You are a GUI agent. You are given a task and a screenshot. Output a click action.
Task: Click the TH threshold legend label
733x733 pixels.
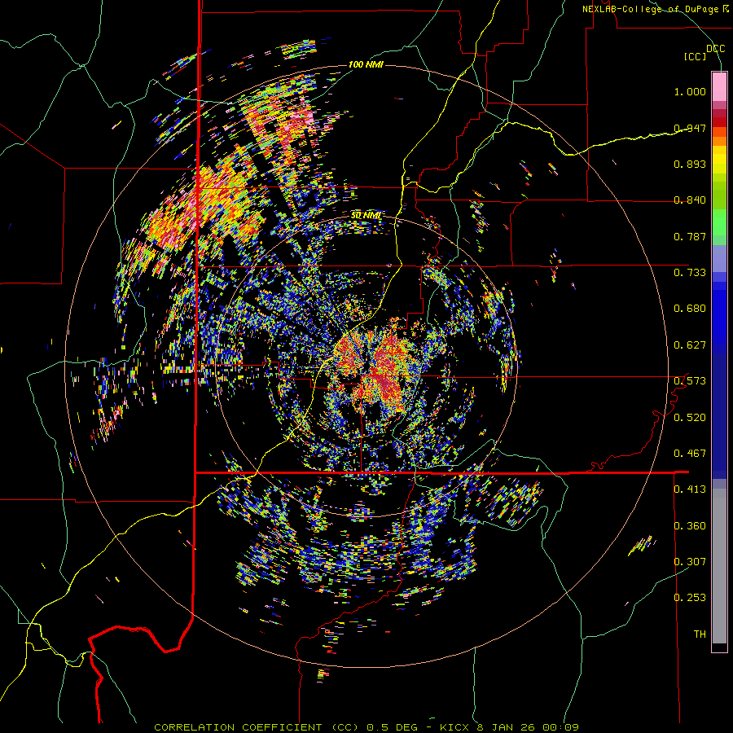pos(700,634)
